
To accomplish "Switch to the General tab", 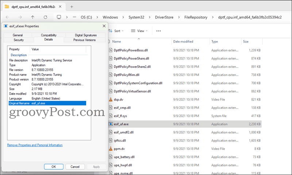I will (x=18, y=35).
